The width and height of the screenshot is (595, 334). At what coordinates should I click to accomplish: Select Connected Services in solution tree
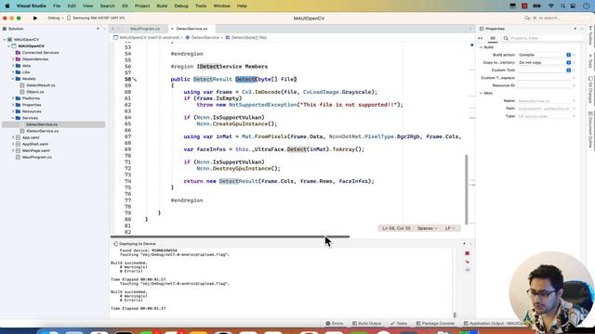40,53
